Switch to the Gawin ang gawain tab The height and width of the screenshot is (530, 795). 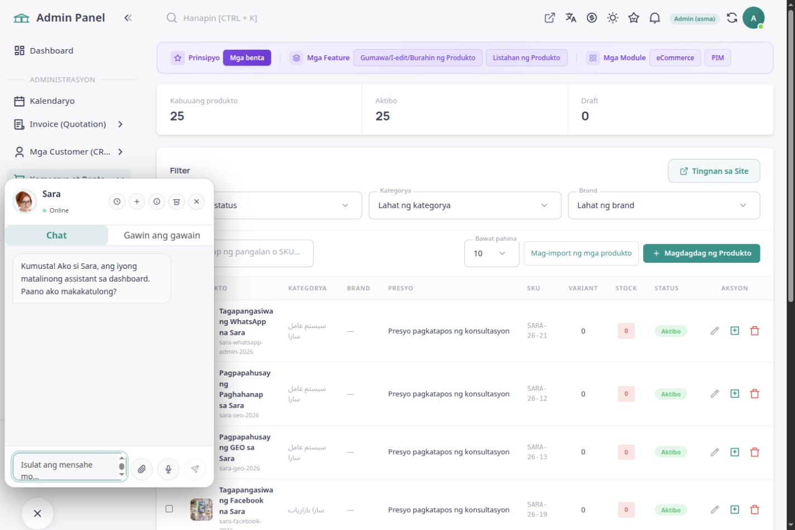162,235
